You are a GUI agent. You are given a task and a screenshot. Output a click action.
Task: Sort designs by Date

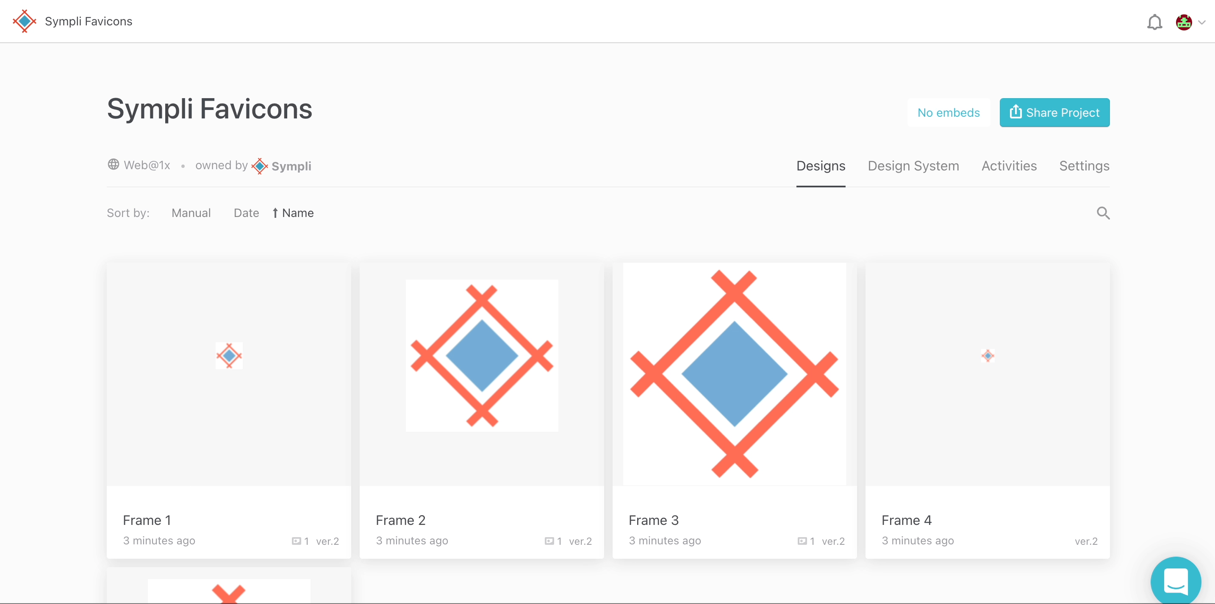coord(247,212)
